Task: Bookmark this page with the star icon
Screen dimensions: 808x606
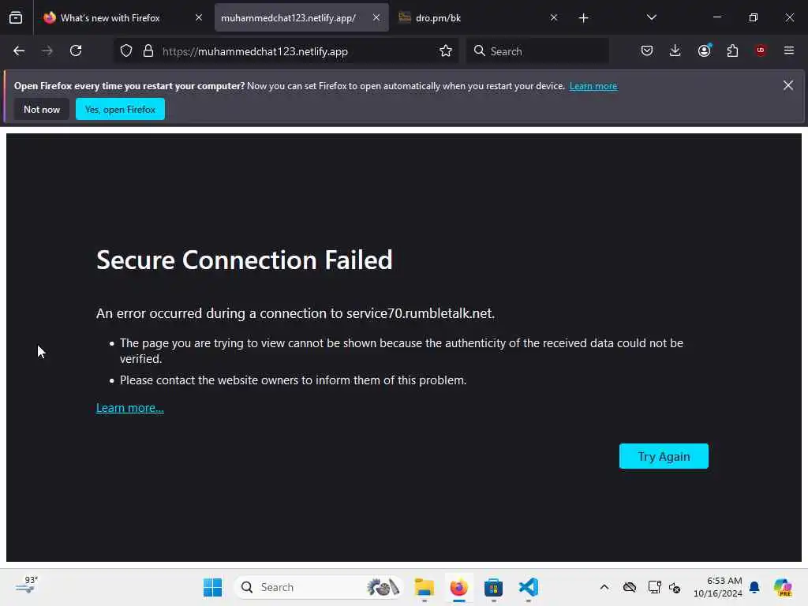Action: (446, 50)
